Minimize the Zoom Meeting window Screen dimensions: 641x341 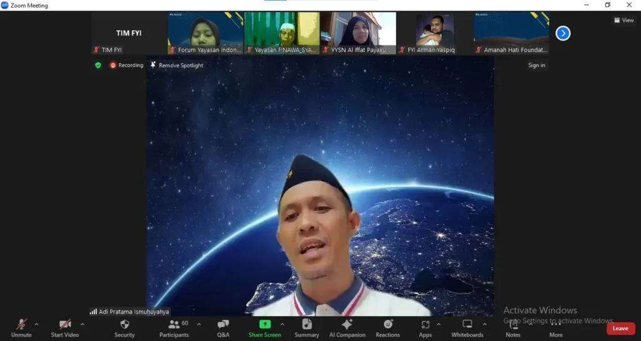pos(587,5)
